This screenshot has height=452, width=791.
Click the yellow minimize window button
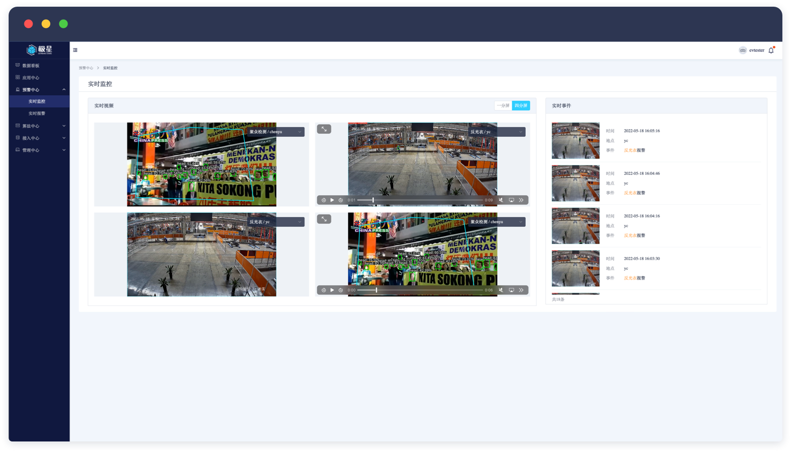click(46, 24)
